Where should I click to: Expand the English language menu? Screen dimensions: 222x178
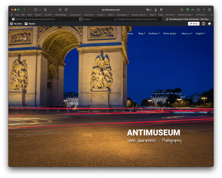coord(201,34)
